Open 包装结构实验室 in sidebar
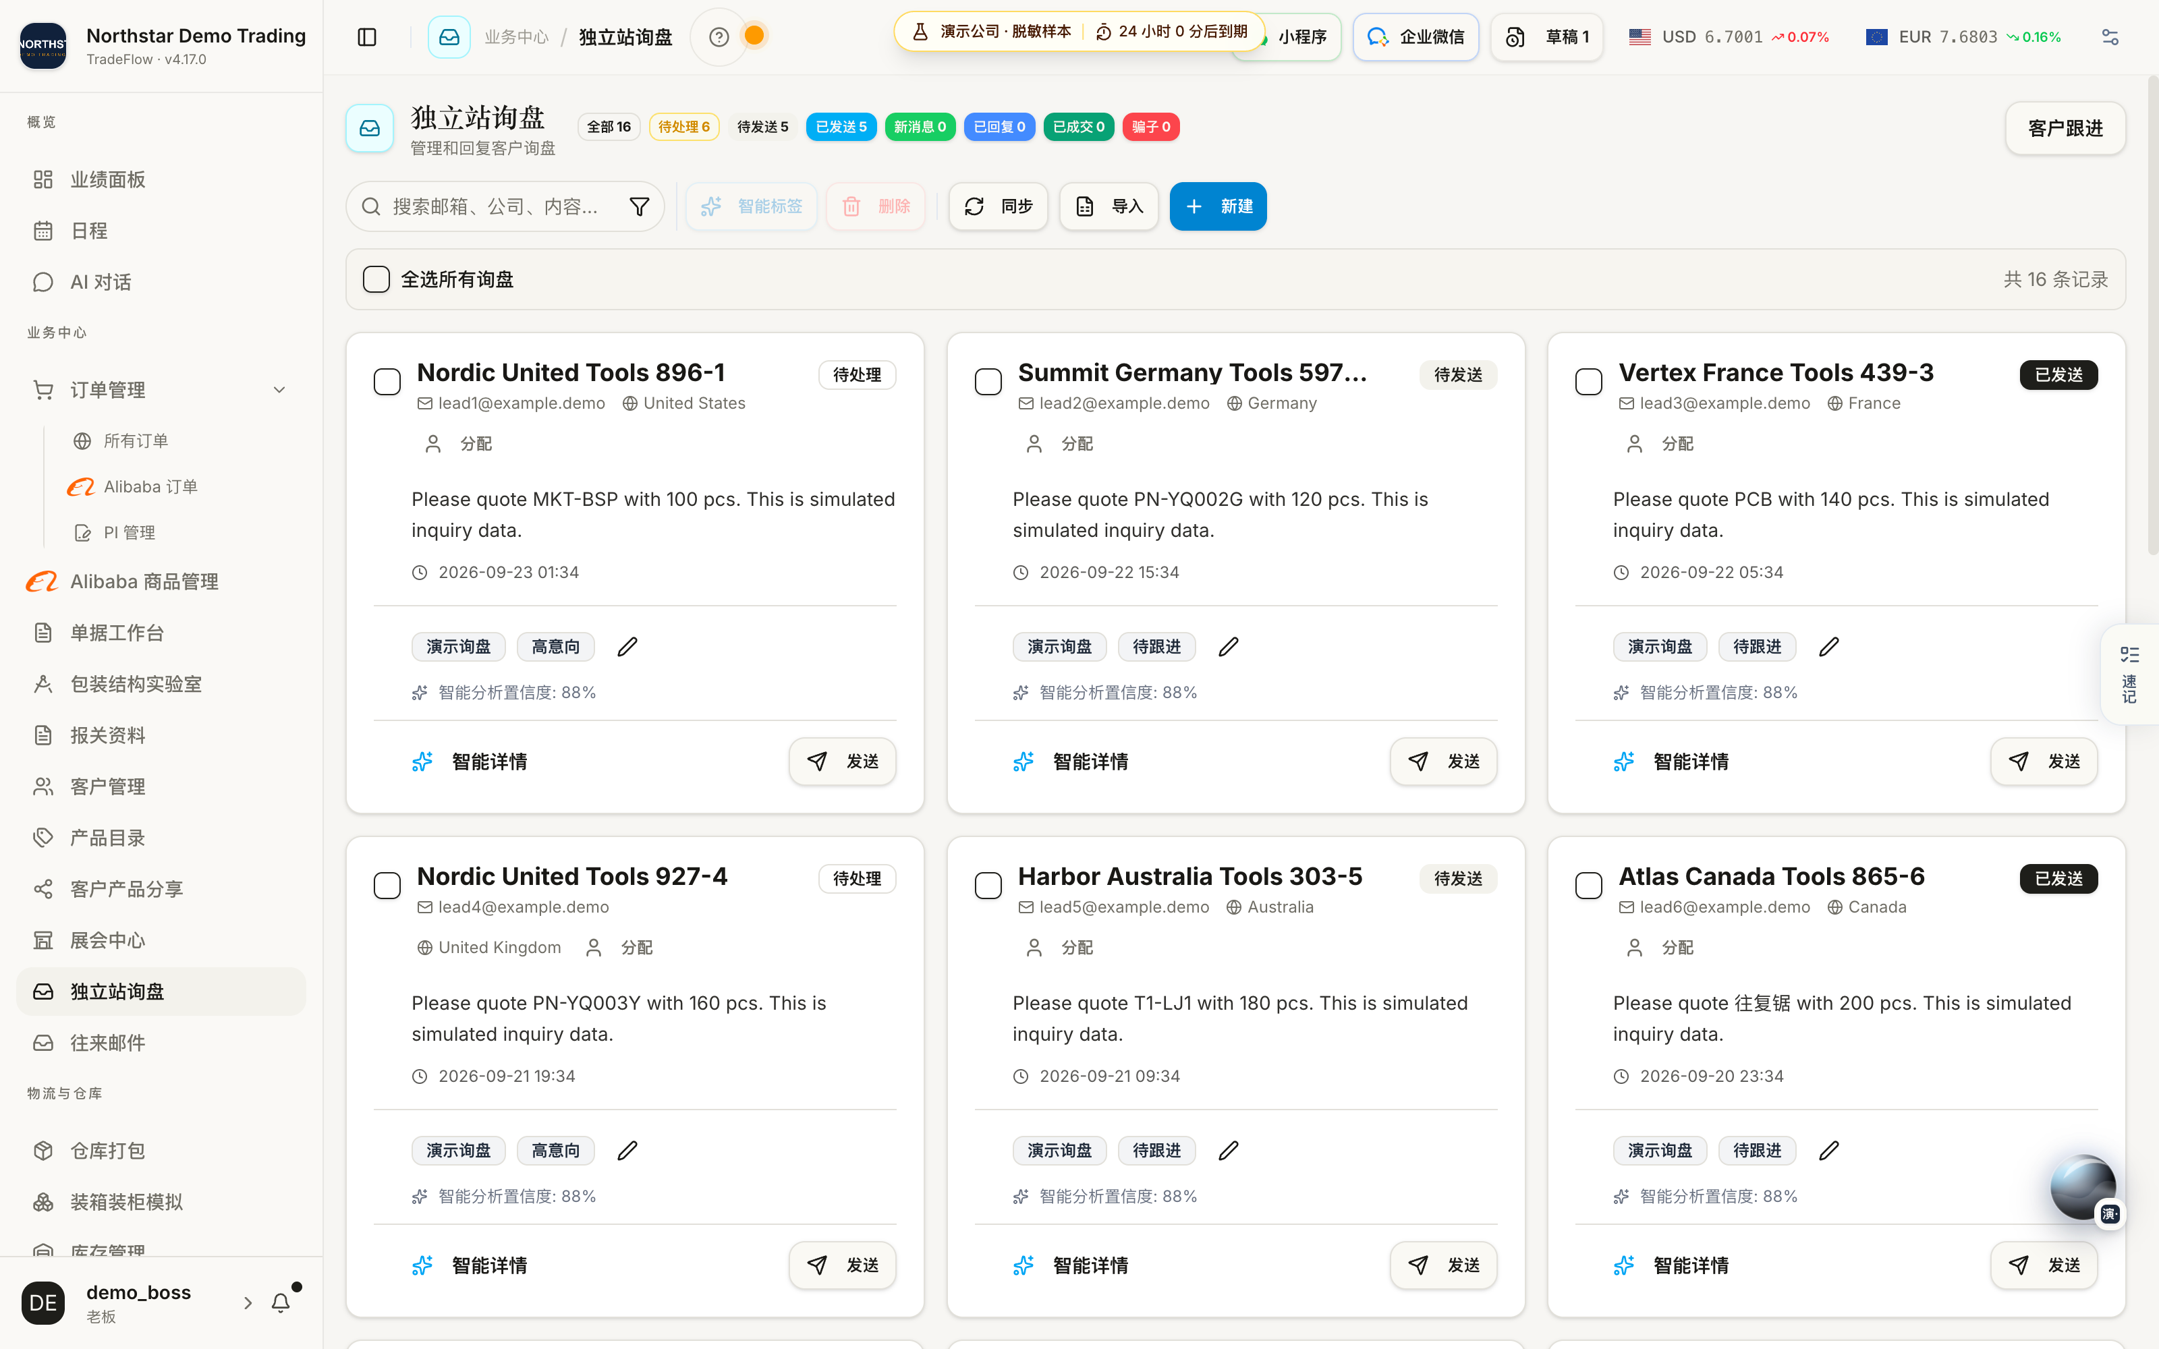 161,685
